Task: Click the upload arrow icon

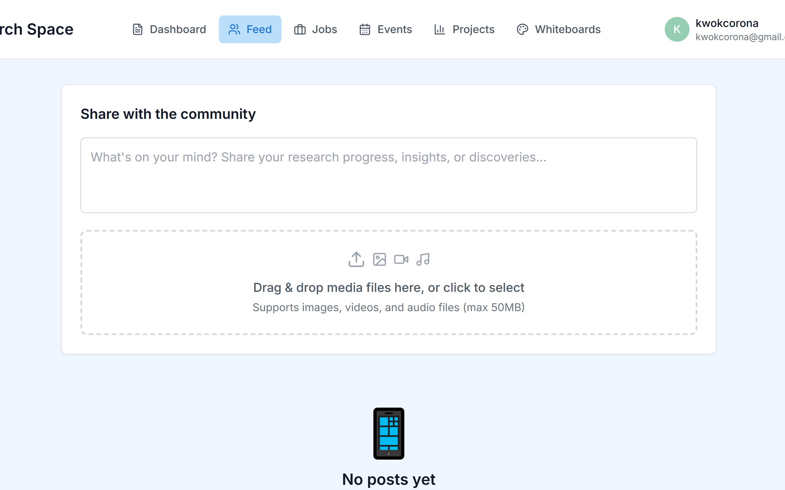Action: coord(356,259)
